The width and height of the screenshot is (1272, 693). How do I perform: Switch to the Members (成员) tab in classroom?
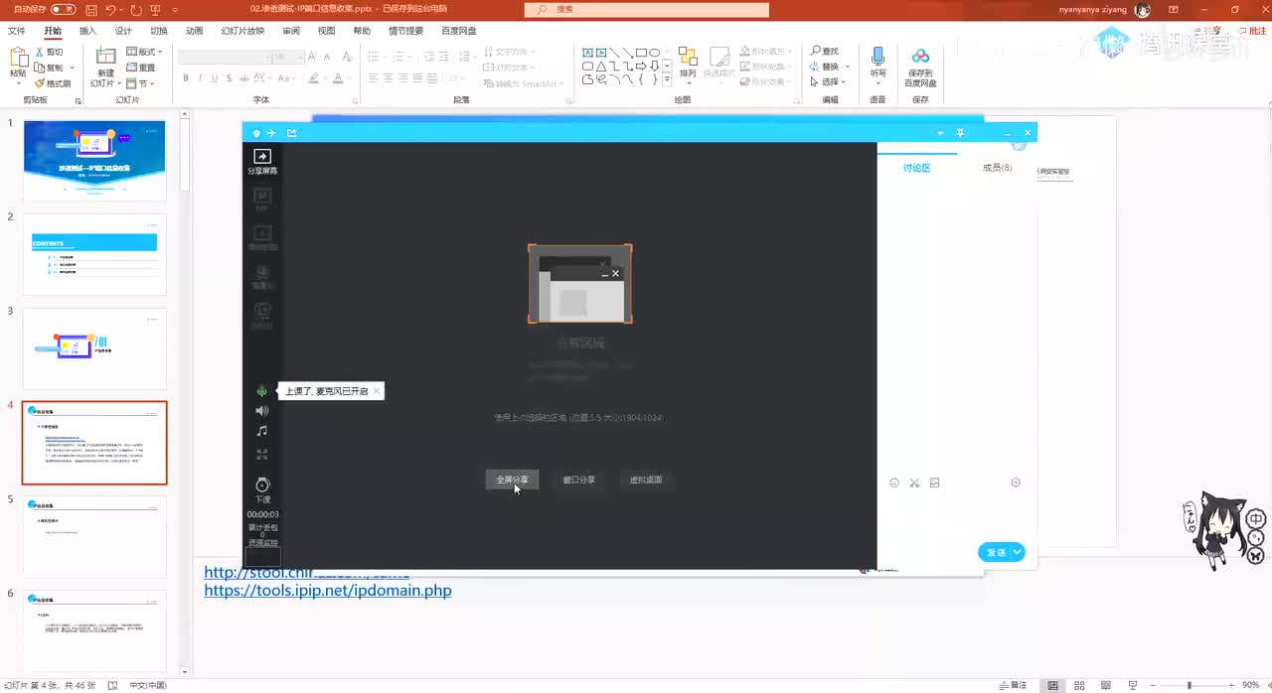point(997,168)
